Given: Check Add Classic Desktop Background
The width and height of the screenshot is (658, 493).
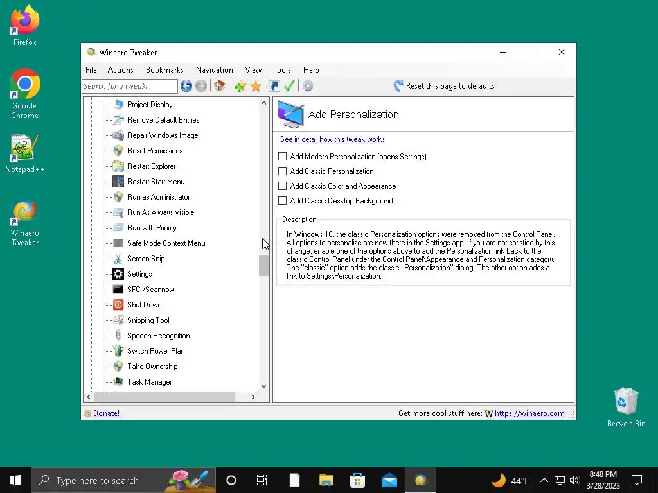Looking at the screenshot, I should pos(283,201).
